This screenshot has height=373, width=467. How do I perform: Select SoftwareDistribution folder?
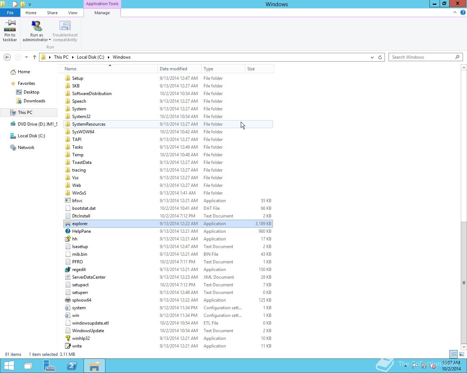click(168, 94)
